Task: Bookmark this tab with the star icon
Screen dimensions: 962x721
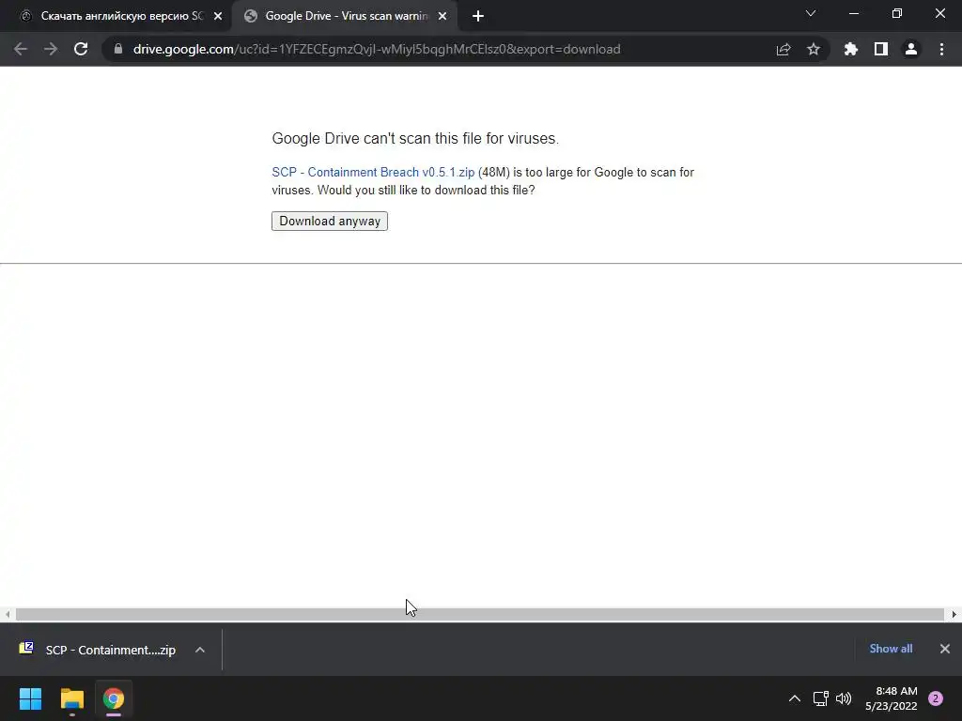Action: pyautogui.click(x=814, y=49)
